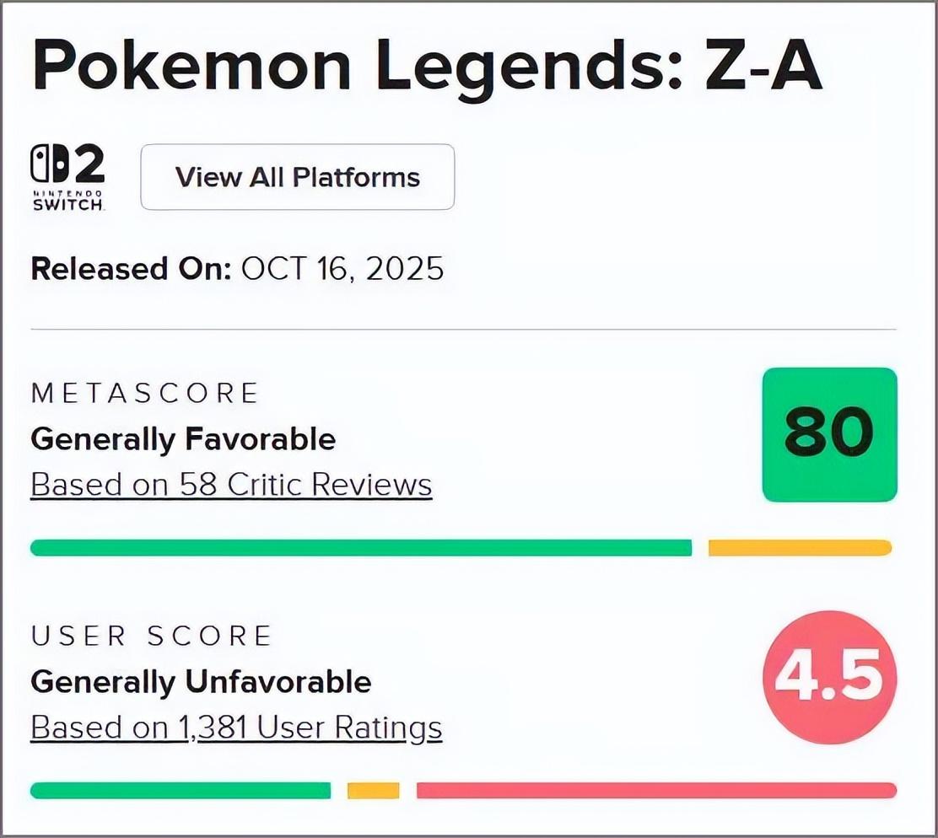This screenshot has width=938, height=838.
Task: Click the Released On label
Action: tap(131, 270)
